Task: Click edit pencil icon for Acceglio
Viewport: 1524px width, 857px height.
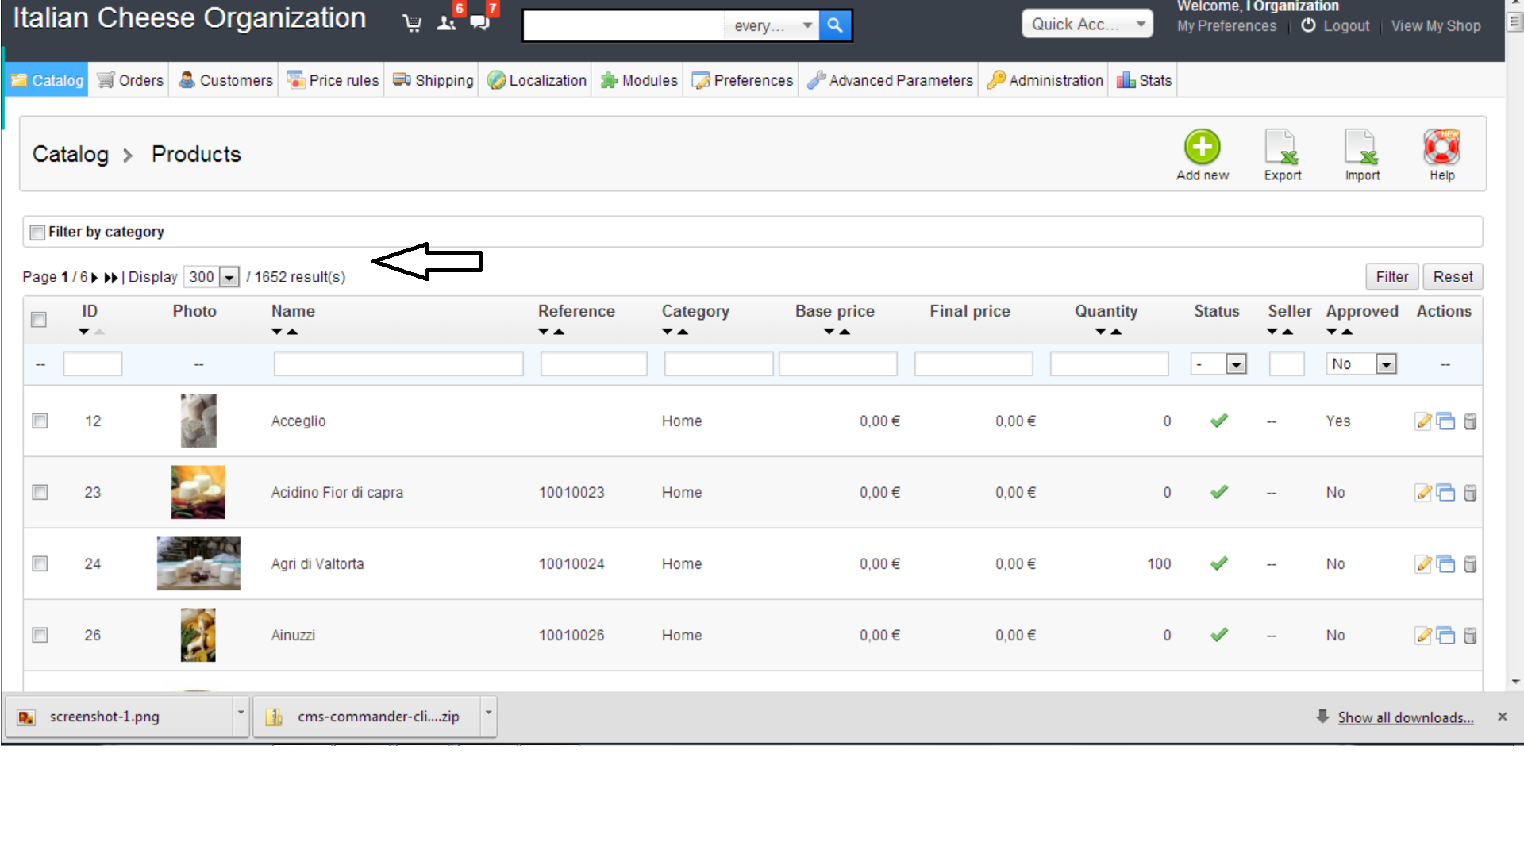Action: tap(1422, 421)
